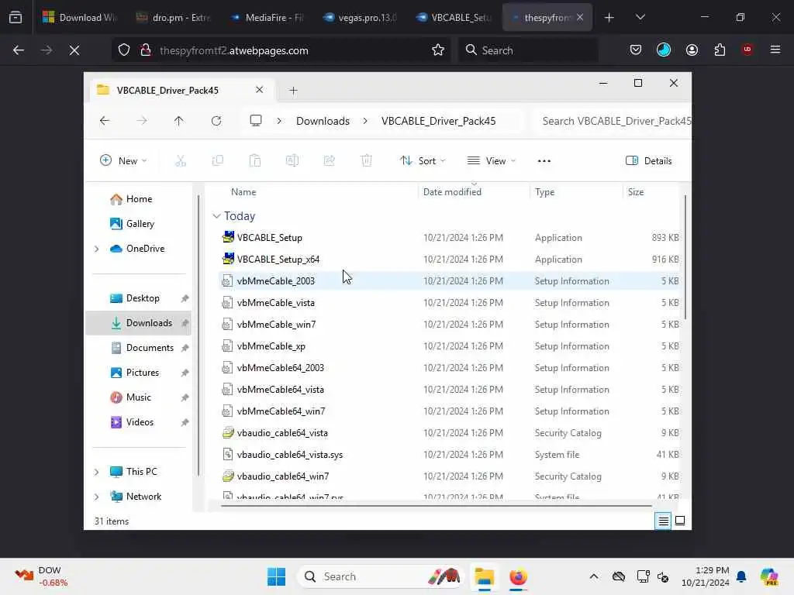Click the uBlock Origin extension icon
This screenshot has height=595, width=794.
click(x=747, y=50)
